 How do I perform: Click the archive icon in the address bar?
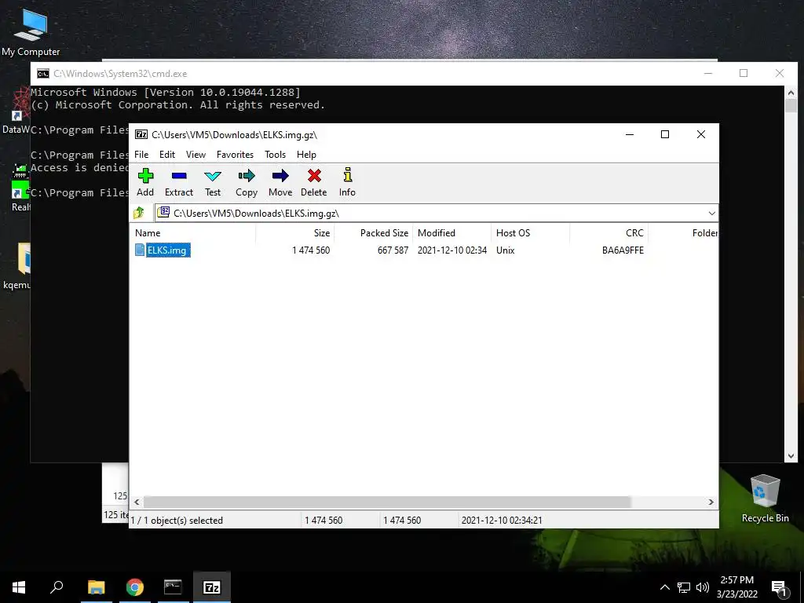pos(163,212)
